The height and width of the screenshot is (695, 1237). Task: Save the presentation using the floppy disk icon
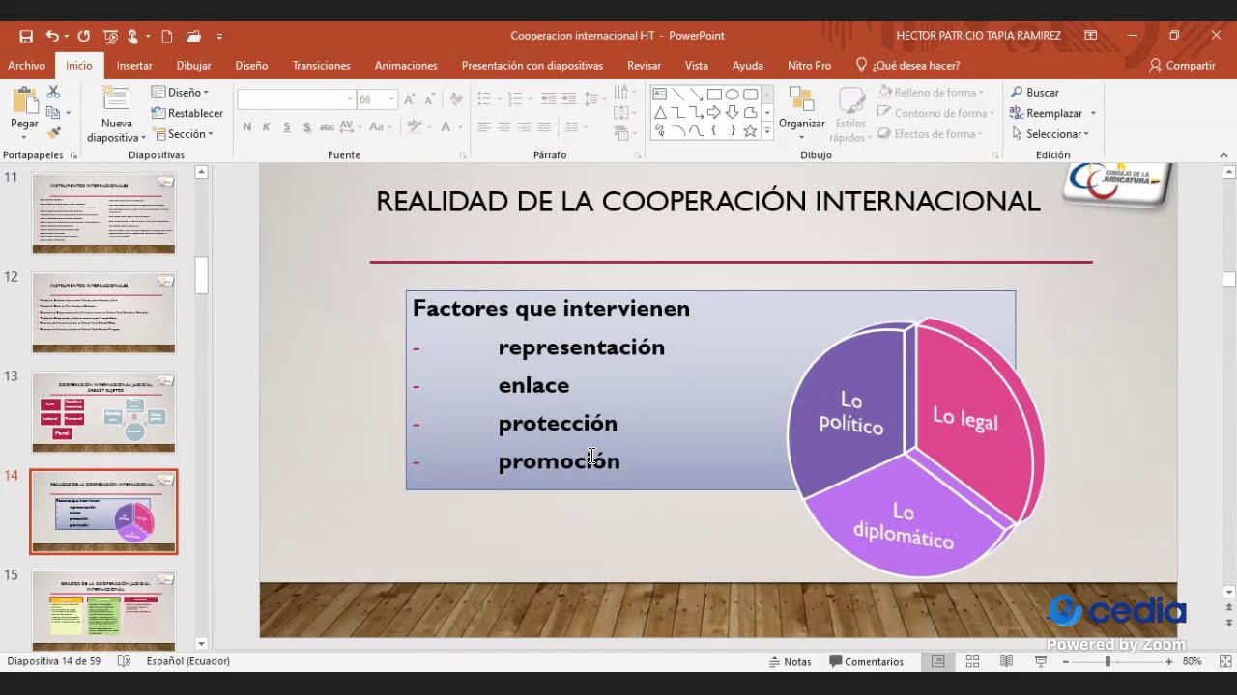(x=26, y=36)
